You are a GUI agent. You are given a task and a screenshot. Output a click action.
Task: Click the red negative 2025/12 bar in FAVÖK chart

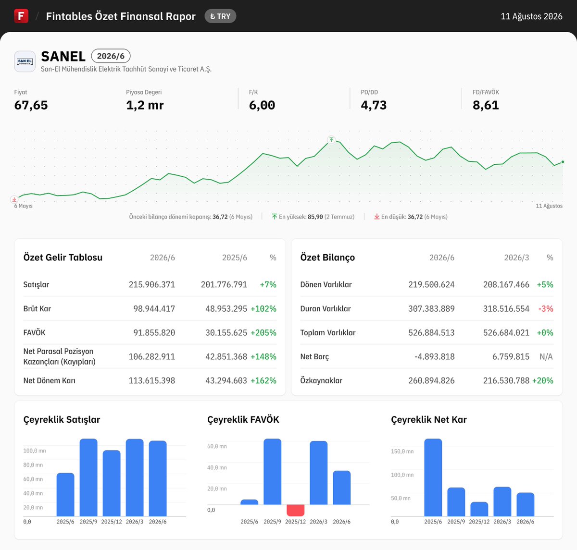[295, 511]
